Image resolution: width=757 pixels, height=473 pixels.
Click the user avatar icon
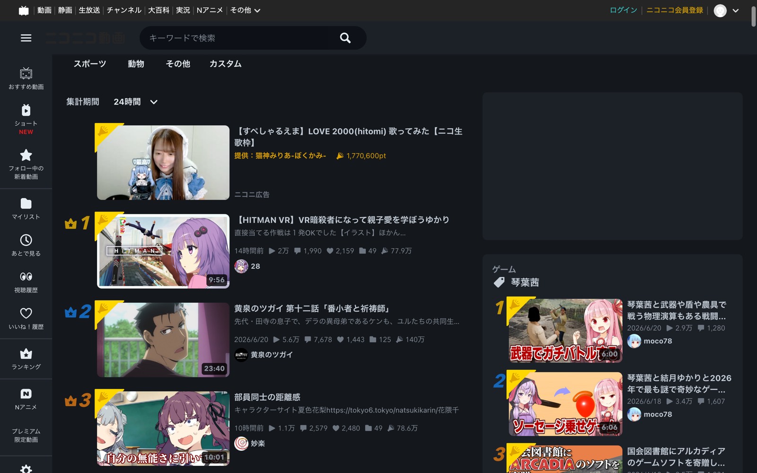pos(720,10)
